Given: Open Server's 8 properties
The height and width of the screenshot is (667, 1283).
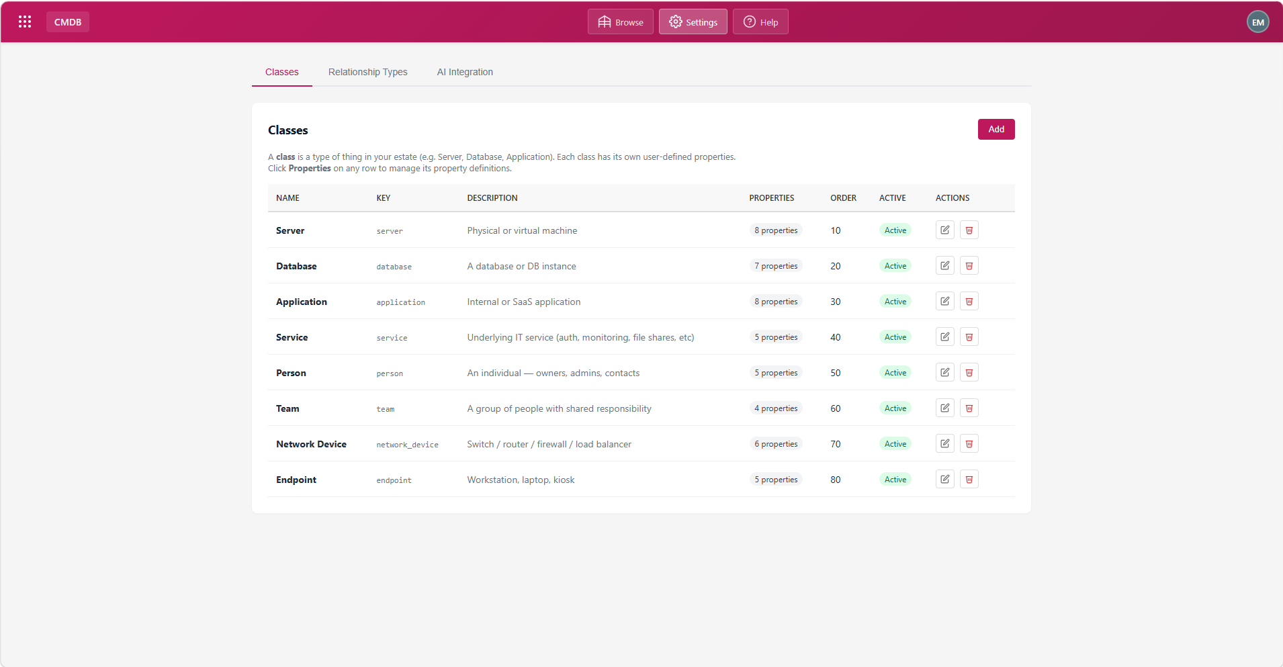Looking at the screenshot, I should (776, 230).
